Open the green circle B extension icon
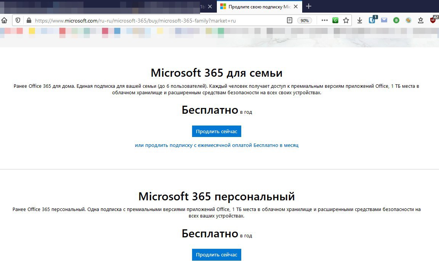The height and width of the screenshot is (261, 439). pos(396,20)
